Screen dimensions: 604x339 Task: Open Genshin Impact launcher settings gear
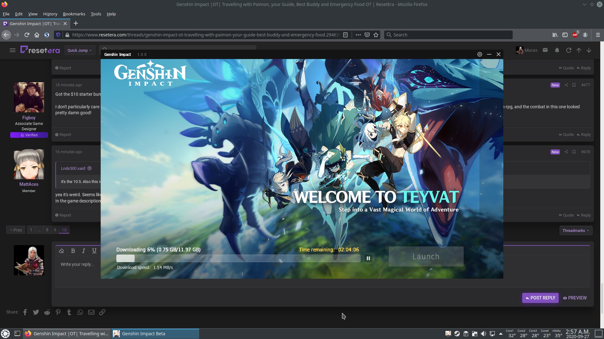(x=479, y=54)
